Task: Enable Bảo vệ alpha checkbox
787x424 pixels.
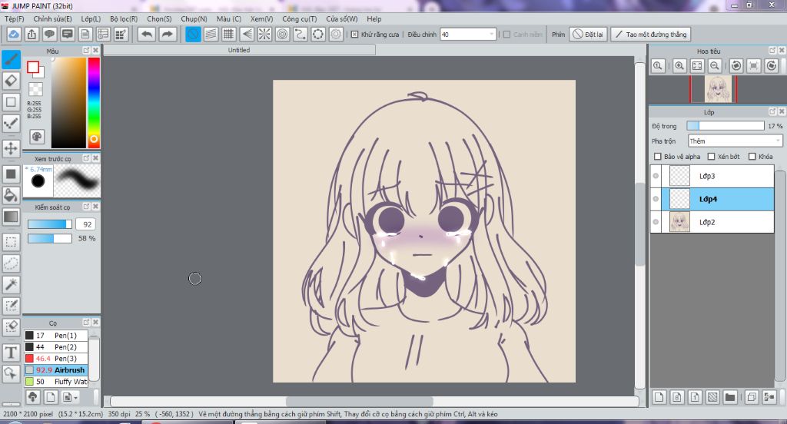Action: pyautogui.click(x=658, y=157)
